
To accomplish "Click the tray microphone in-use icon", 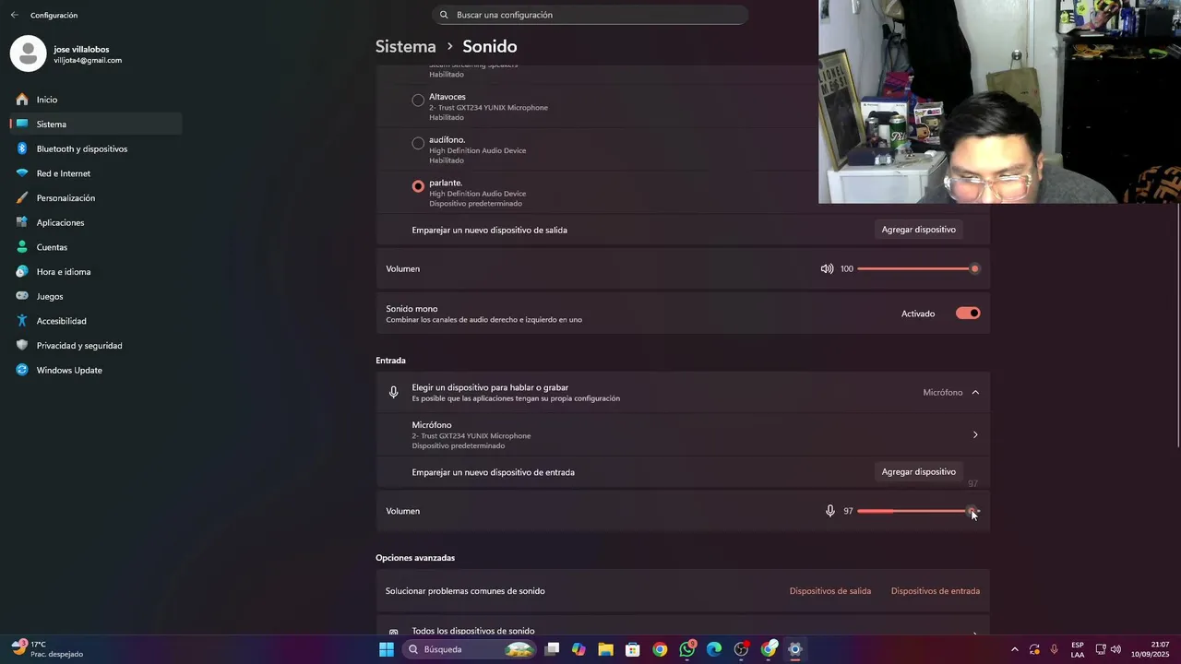I will [x=1055, y=649].
